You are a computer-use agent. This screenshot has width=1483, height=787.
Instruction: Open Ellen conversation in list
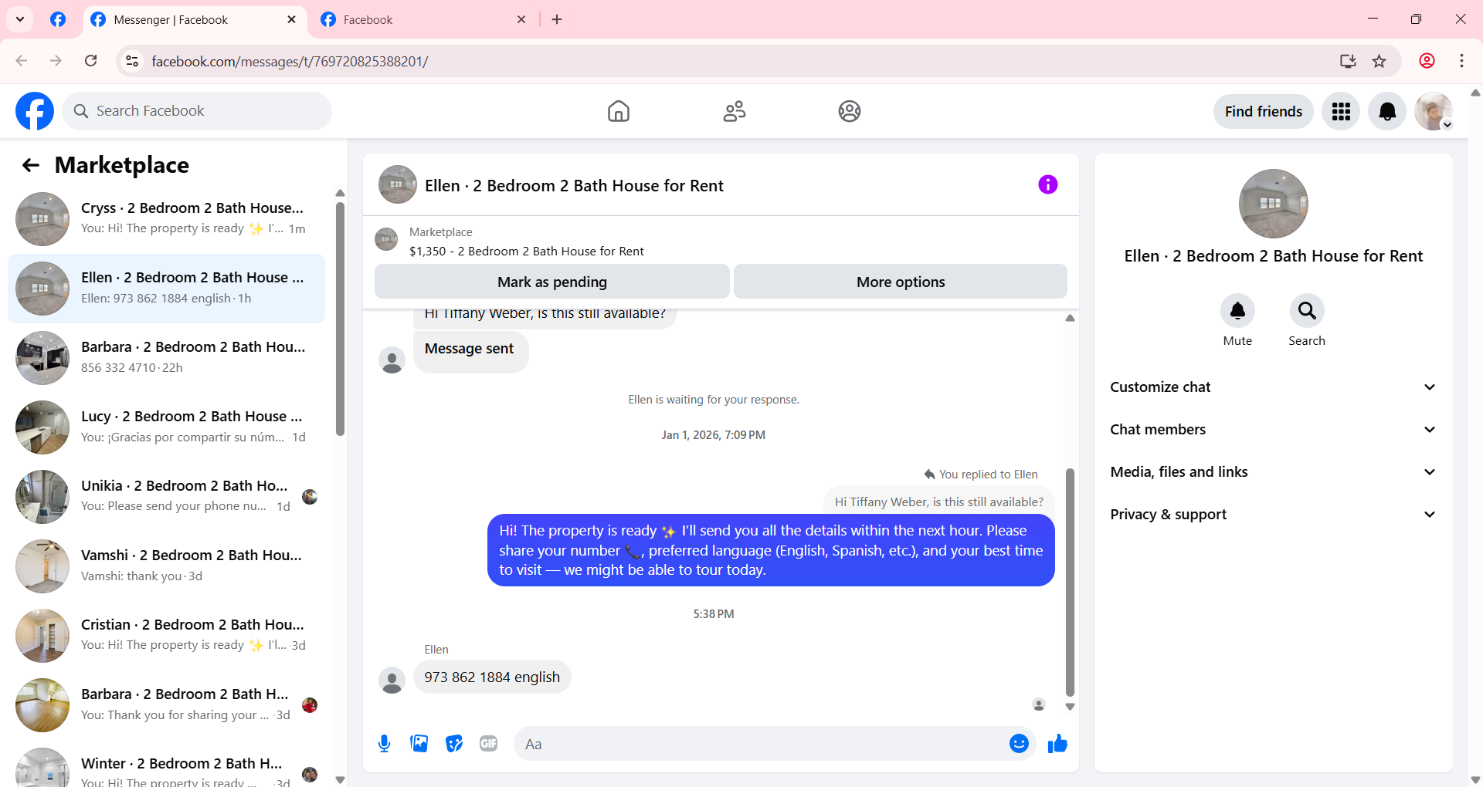[x=166, y=289]
